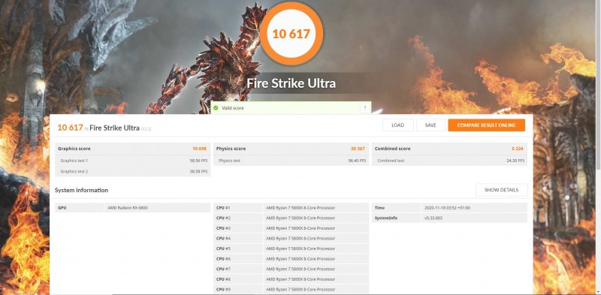Click the 38.58 FPS value
This screenshot has width=601, height=295.
coord(198,171)
